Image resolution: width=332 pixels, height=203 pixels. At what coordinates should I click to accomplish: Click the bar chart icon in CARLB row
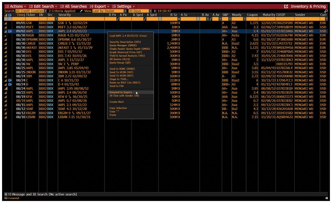pos(6,44)
